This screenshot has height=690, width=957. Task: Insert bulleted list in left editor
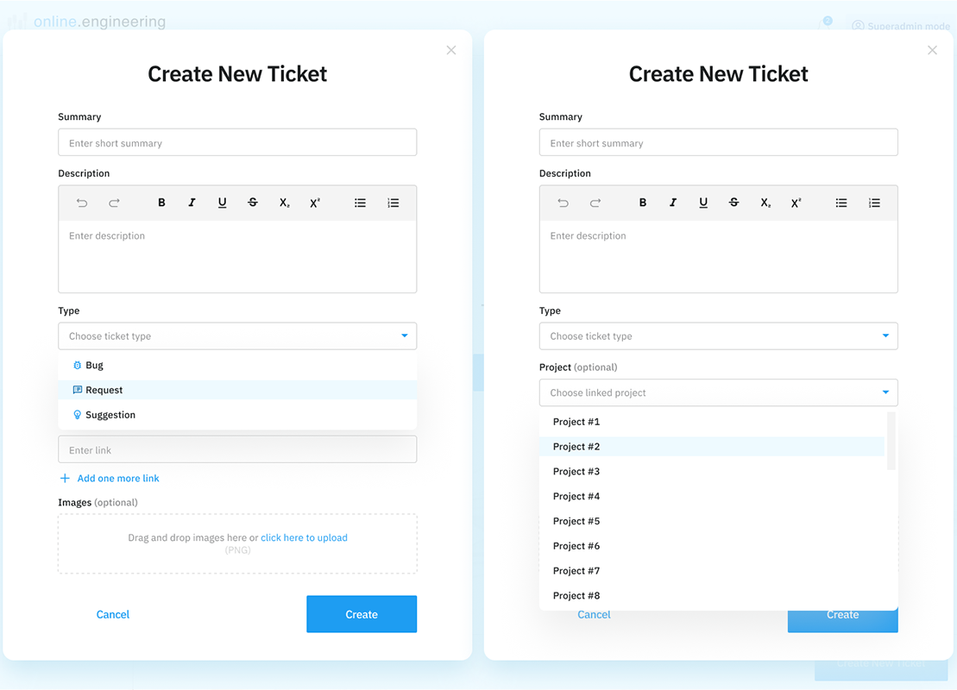click(360, 203)
